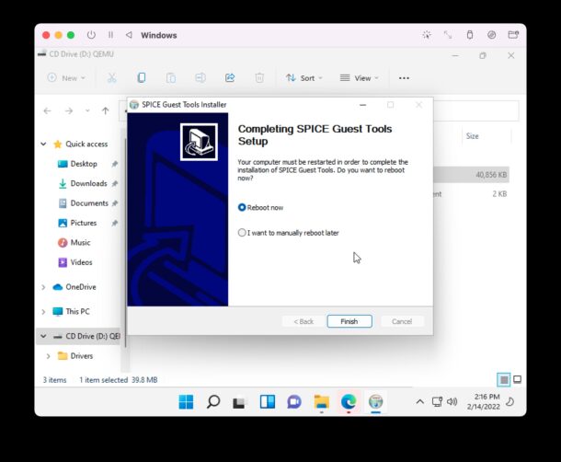Click the UTM power button icon
The image size is (561, 462).
click(91, 35)
